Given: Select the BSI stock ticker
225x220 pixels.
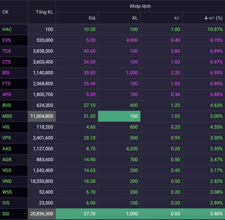Looking at the screenshot, I should pos(6,73).
